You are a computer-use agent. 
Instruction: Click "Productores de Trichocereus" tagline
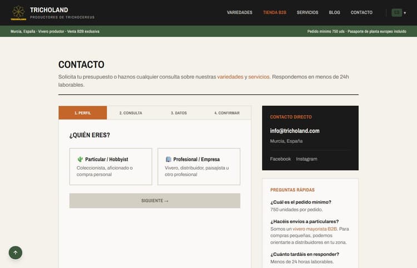pyautogui.click(x=62, y=17)
